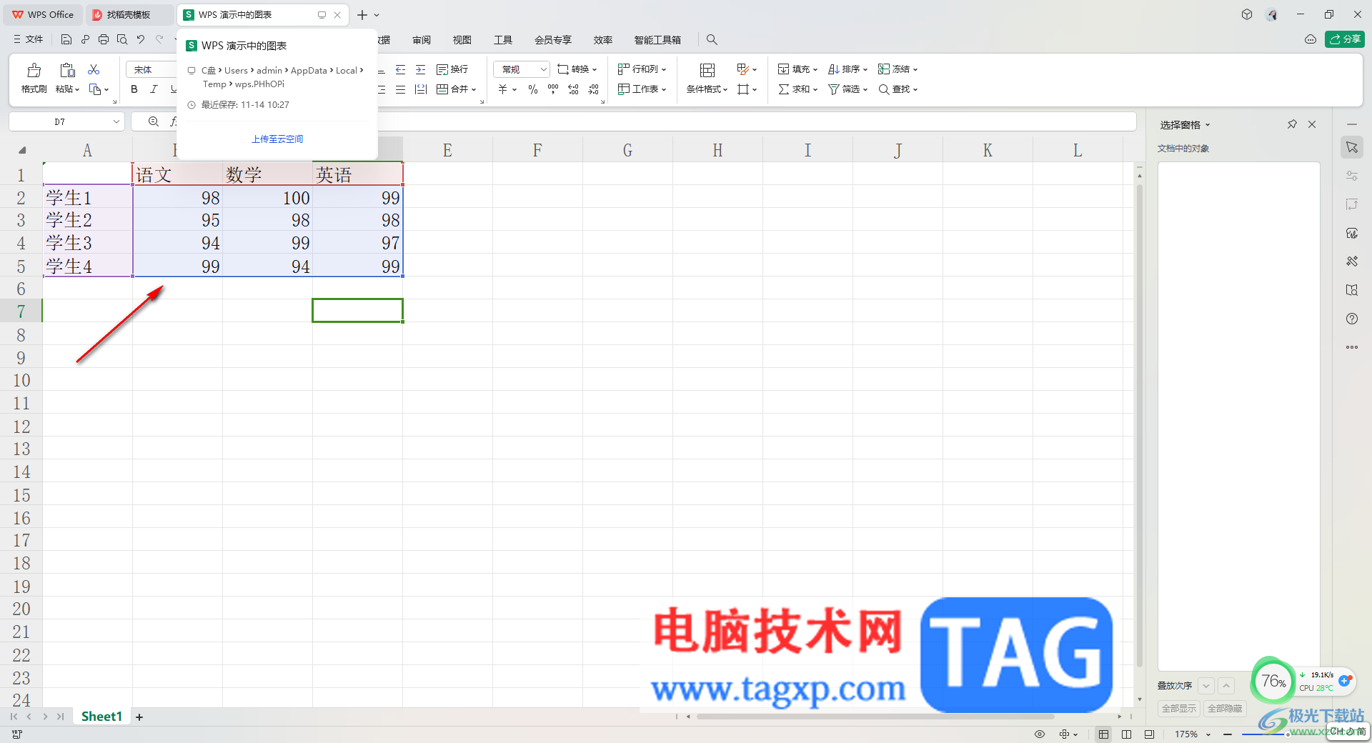This screenshot has height=743, width=1372.
Task: Open the help question mark in right sidebar
Action: [1352, 319]
